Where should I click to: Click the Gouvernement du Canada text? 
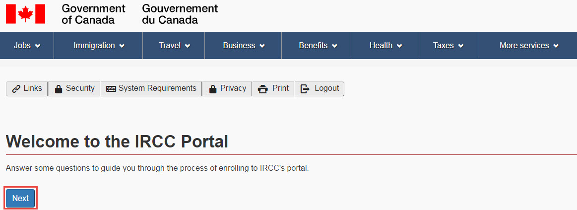(x=180, y=14)
